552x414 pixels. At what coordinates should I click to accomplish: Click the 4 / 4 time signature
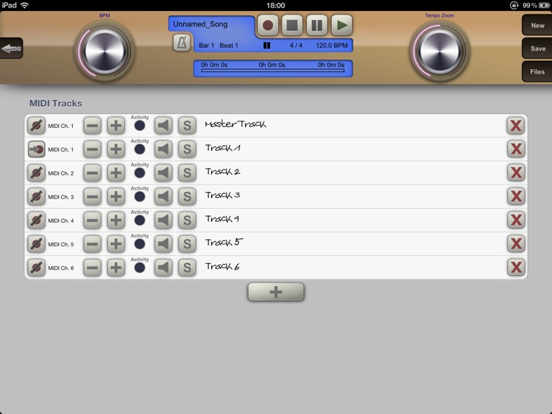click(296, 46)
